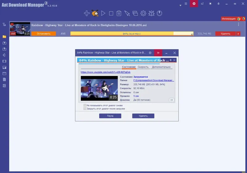The height and width of the screenshot is (173, 247).
Task: Open the F:\Compressed folder path link
Action: 154,80
